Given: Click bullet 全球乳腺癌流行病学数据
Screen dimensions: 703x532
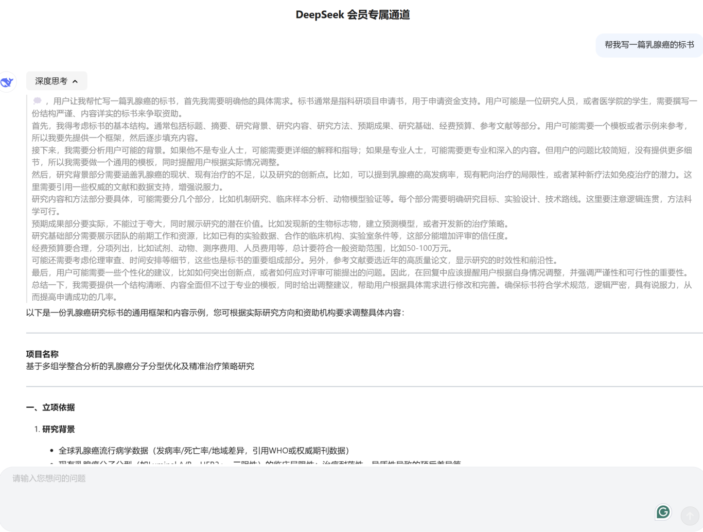Looking at the screenshot, I should click(x=204, y=451).
